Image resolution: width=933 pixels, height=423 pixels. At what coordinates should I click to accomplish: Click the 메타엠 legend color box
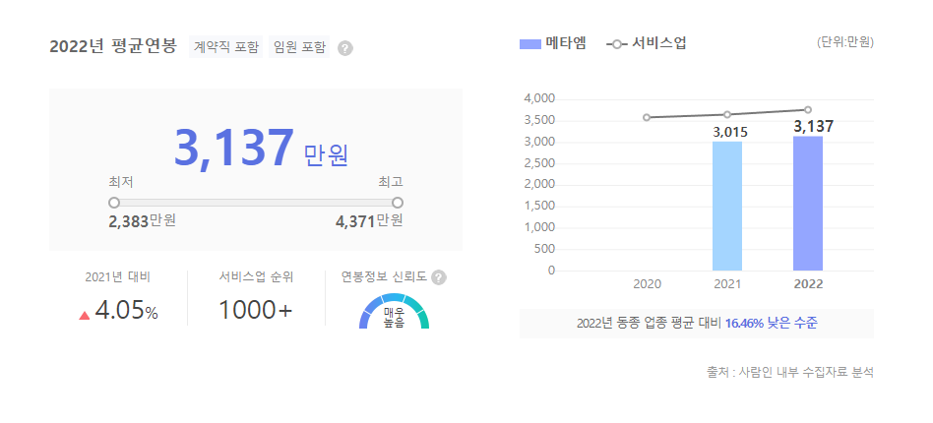(x=529, y=43)
